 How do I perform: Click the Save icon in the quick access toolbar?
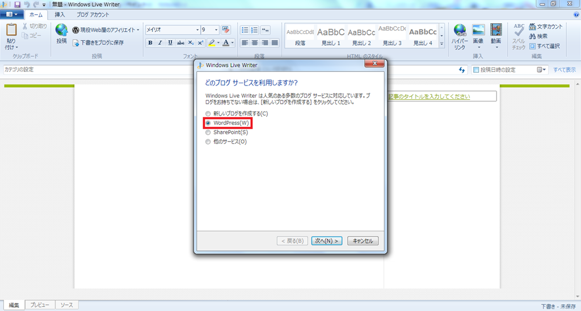coord(17,5)
